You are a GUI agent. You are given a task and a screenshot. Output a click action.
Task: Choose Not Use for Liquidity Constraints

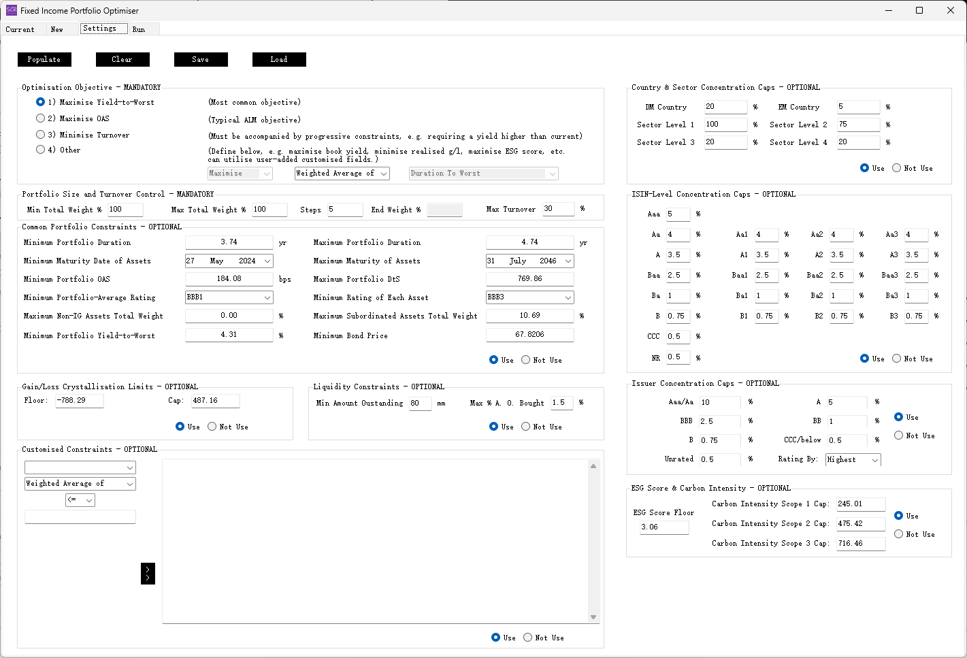pyautogui.click(x=526, y=427)
